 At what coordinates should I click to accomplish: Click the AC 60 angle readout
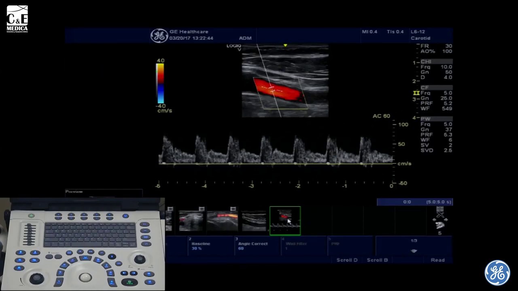pos(381,116)
